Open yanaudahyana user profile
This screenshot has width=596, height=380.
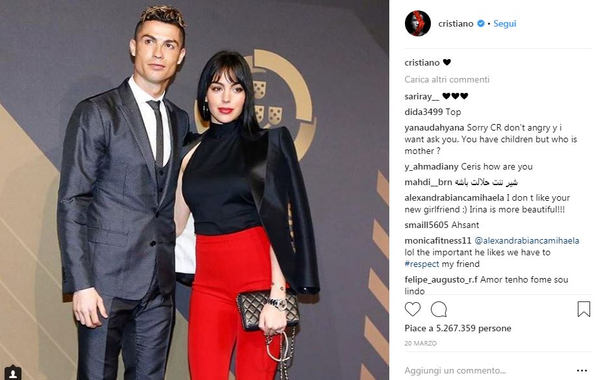(x=434, y=128)
